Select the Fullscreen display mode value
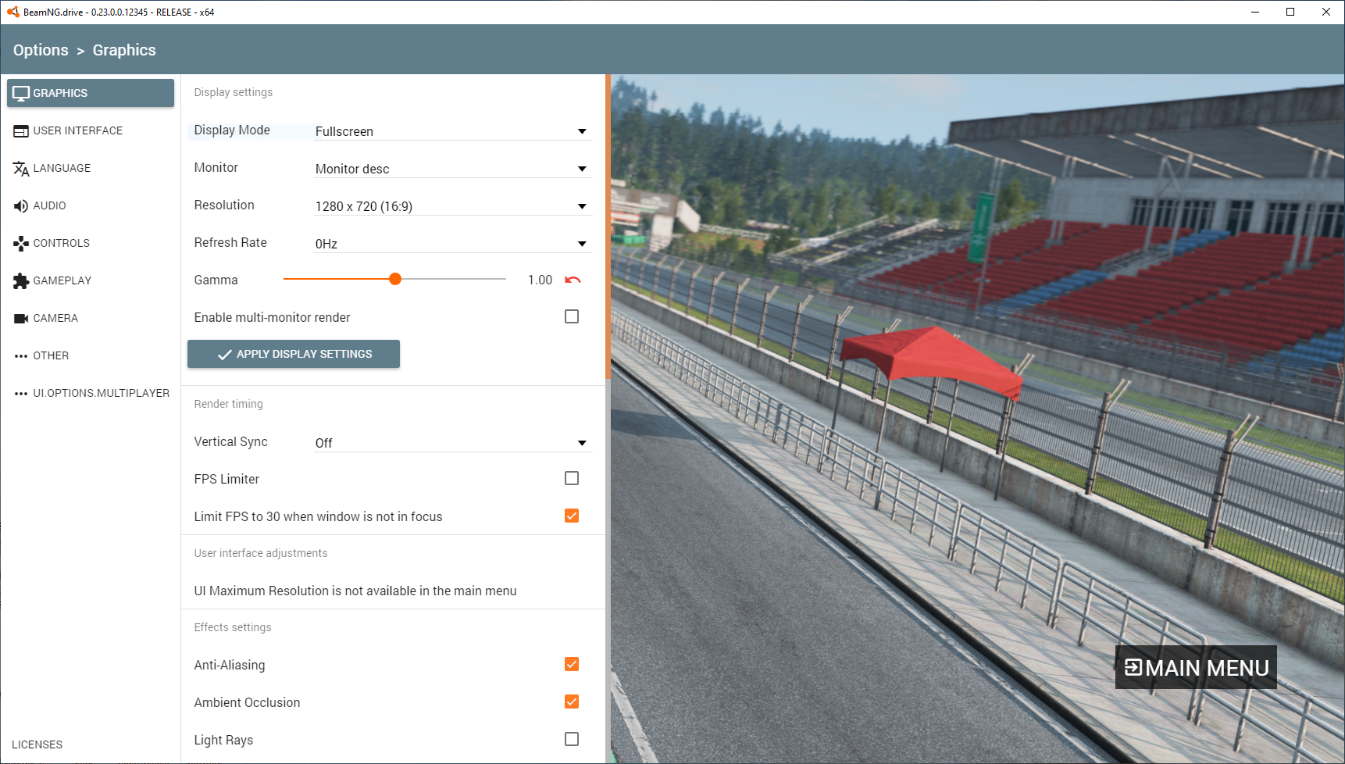 pyautogui.click(x=344, y=131)
